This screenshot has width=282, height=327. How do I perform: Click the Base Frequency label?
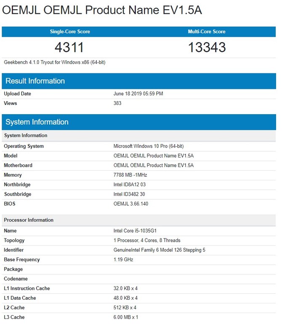22,260
